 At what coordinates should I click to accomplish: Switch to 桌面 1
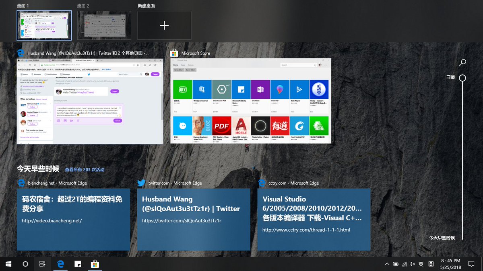44,25
